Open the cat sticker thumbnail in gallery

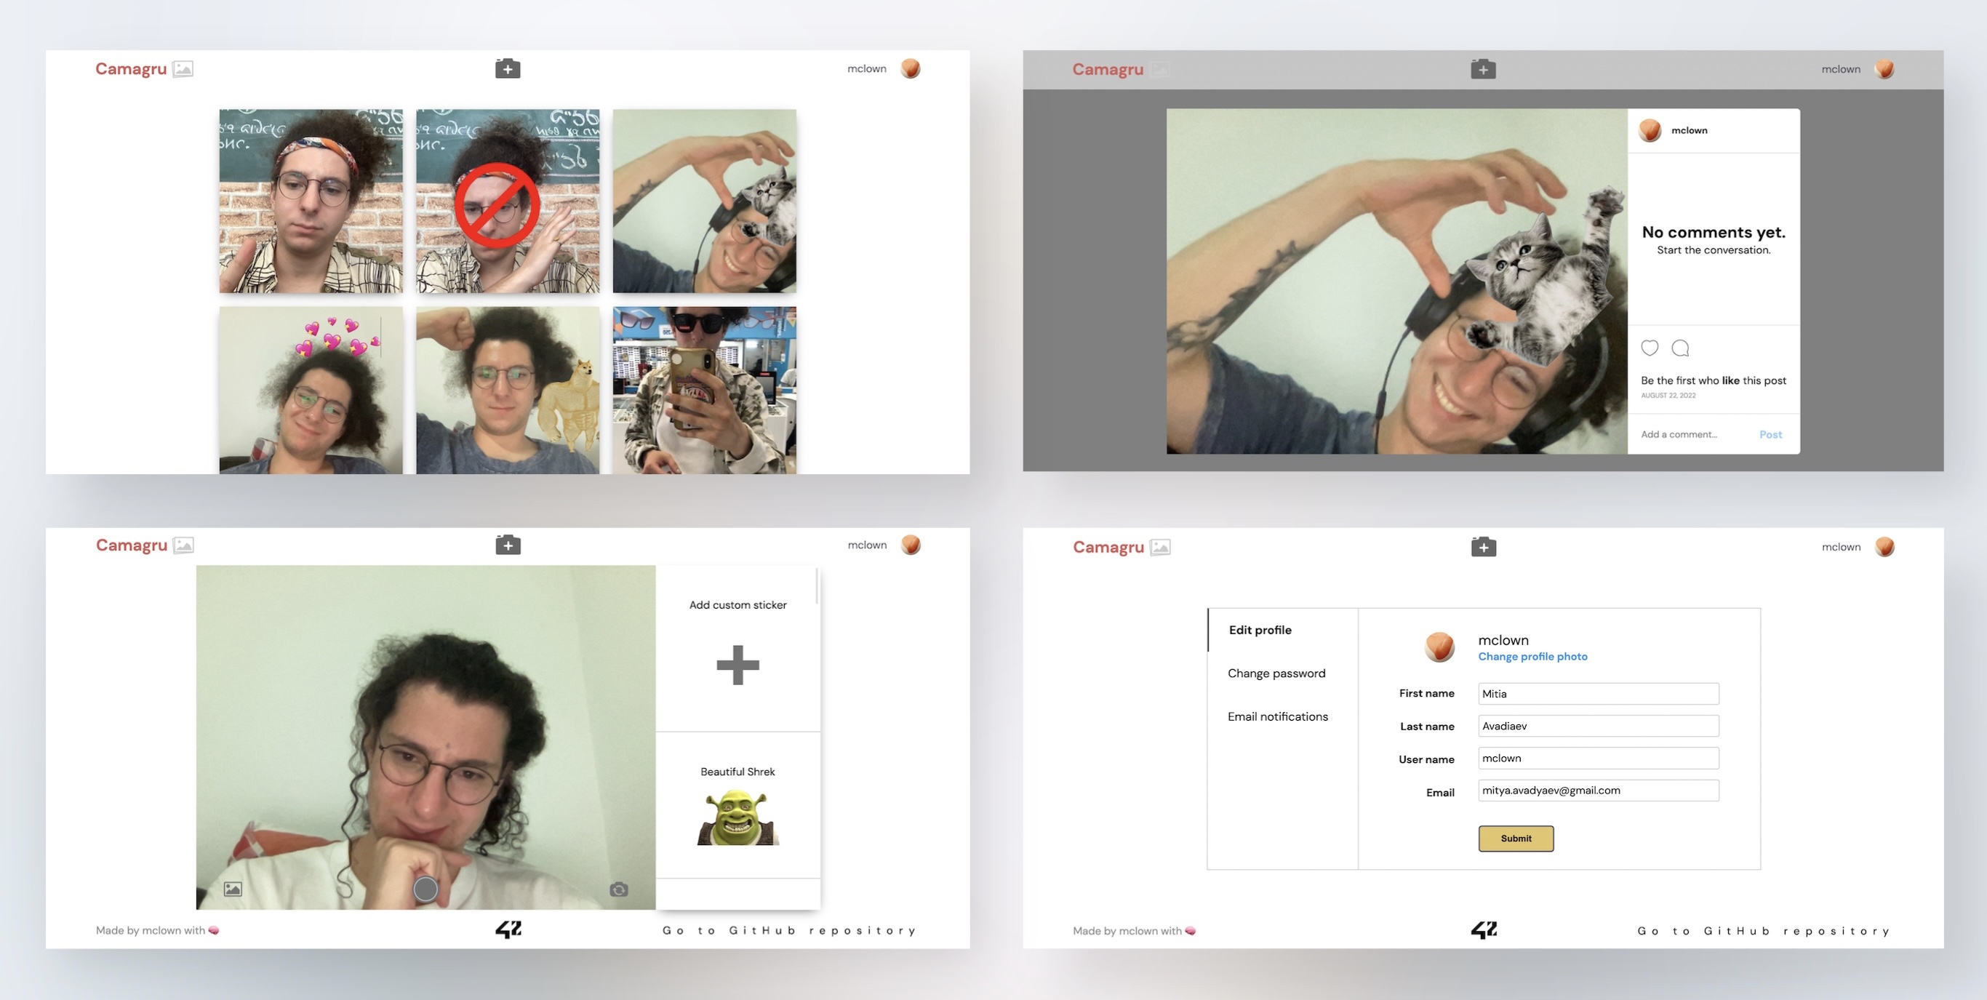coord(703,201)
